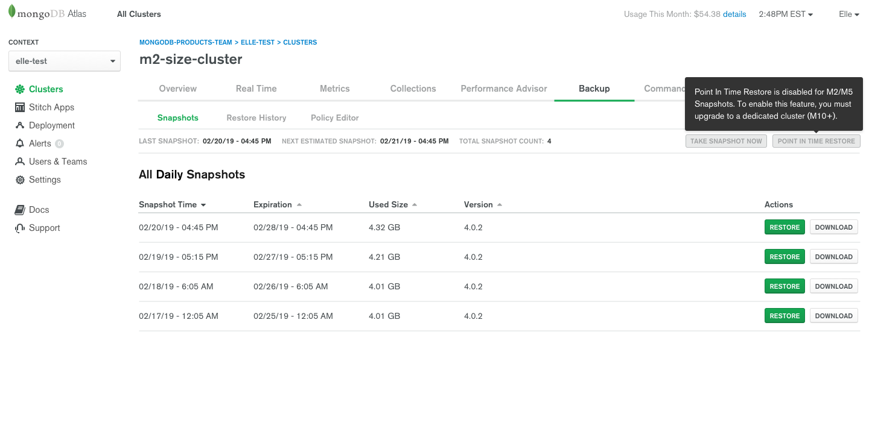
Task: Restore the 02/17/19 12:05 AM snapshot
Action: pyautogui.click(x=785, y=316)
